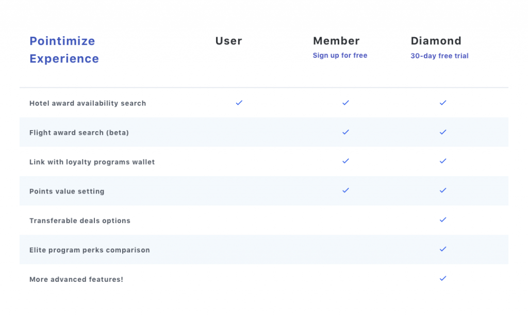The height and width of the screenshot is (318, 528).
Task: Select 'Link with loyalty programs wallet' label
Action: 92,162
